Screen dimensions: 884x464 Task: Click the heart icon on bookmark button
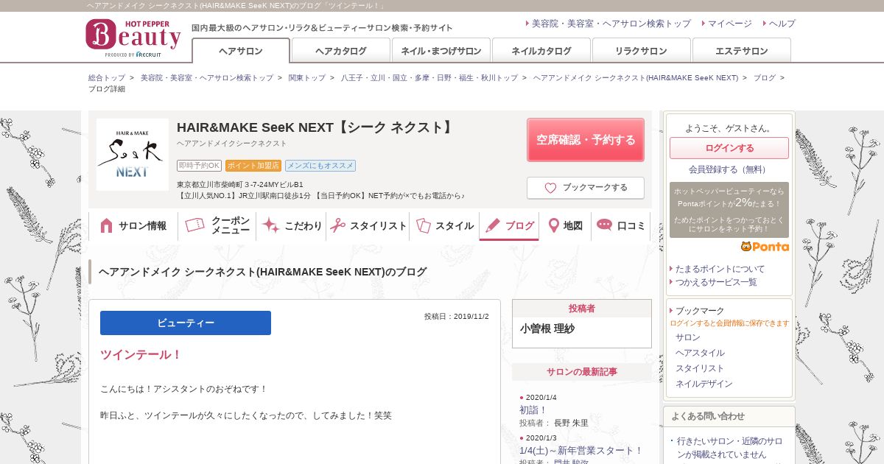click(x=550, y=188)
